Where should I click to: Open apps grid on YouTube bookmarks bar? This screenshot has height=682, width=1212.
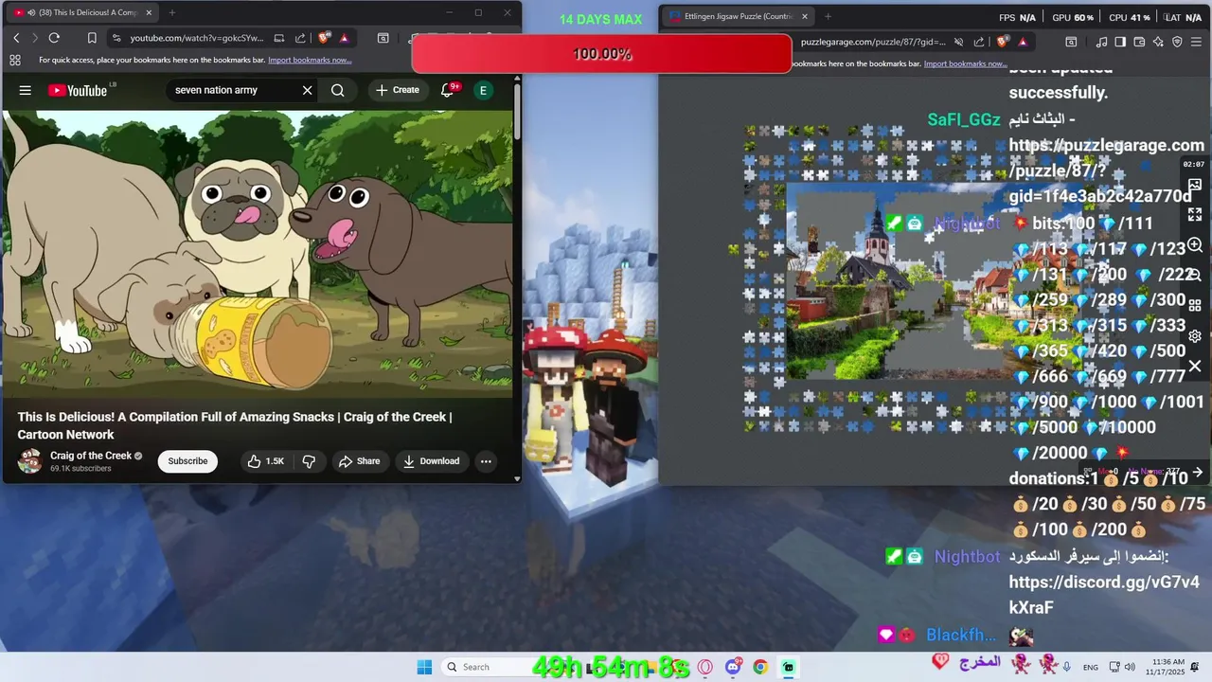coord(15,60)
